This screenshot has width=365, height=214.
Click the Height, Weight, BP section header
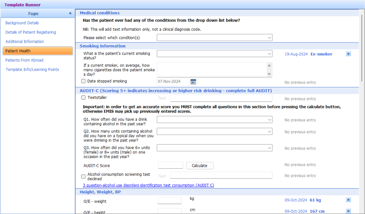(x=217, y=192)
